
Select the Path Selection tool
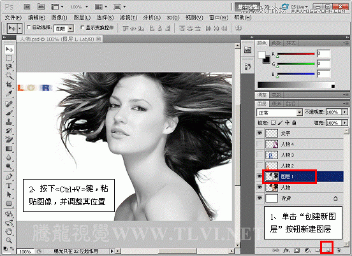9,195
